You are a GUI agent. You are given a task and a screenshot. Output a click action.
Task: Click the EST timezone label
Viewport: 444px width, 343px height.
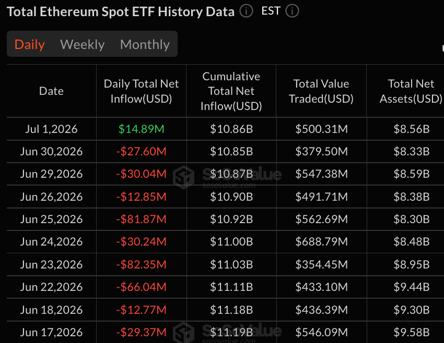pyautogui.click(x=271, y=11)
